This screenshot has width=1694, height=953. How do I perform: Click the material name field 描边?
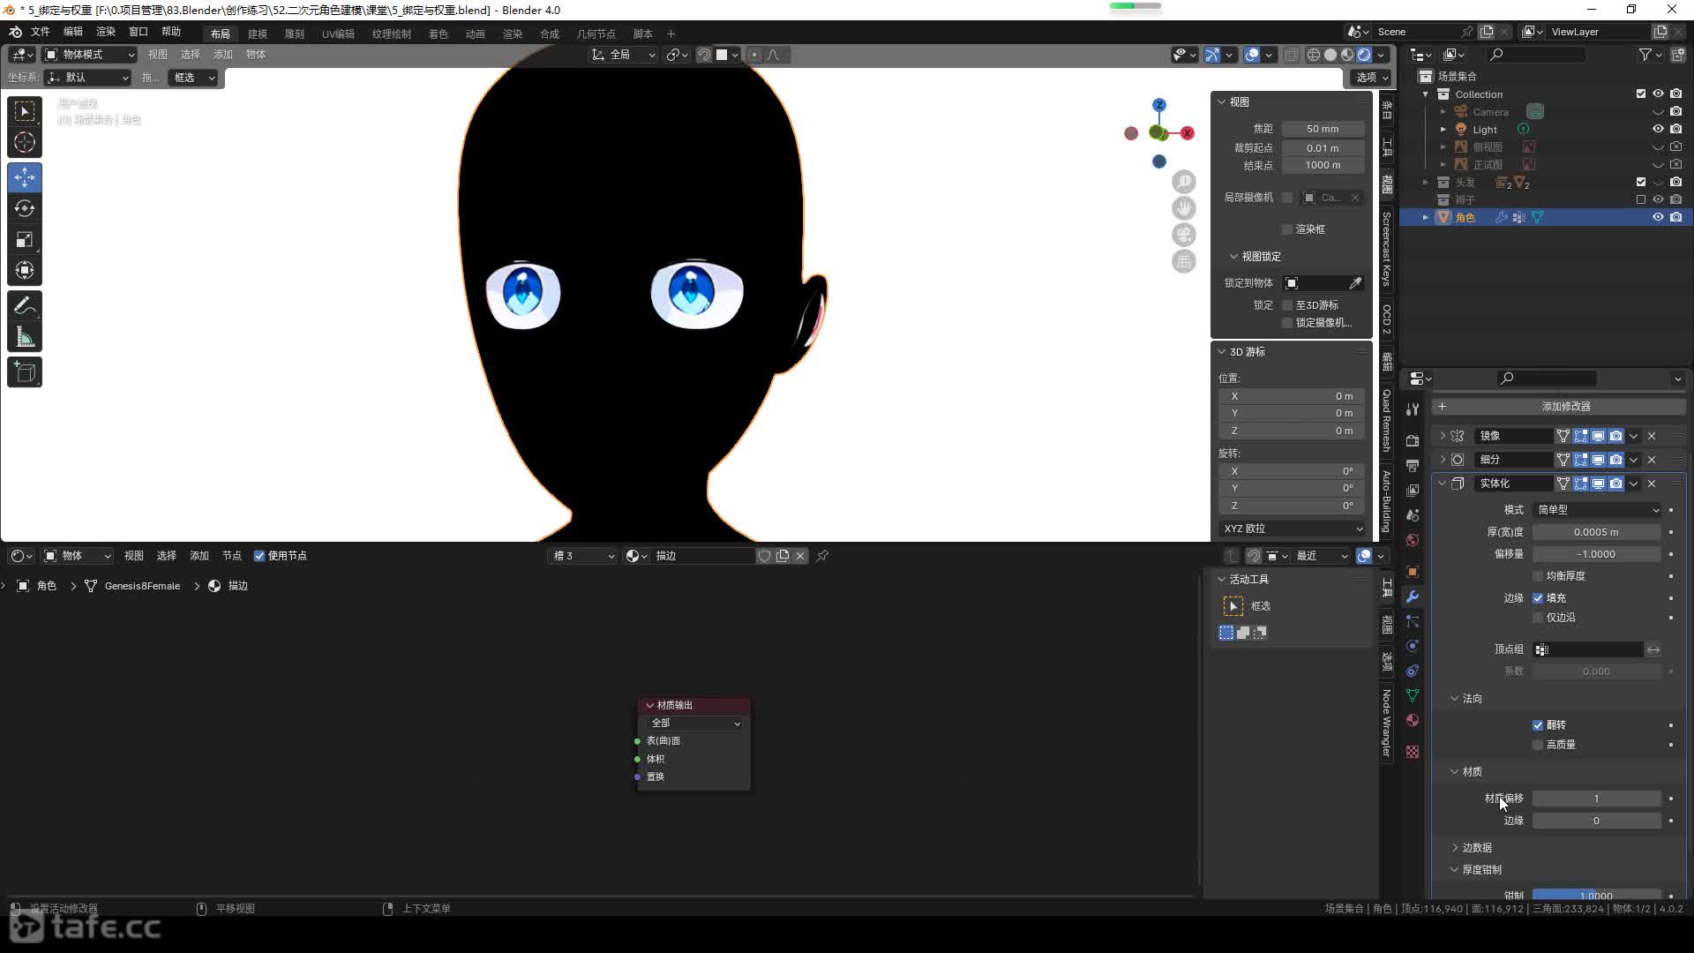703,556
